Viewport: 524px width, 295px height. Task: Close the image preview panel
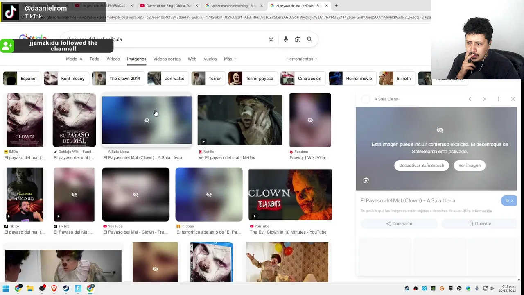tap(513, 99)
